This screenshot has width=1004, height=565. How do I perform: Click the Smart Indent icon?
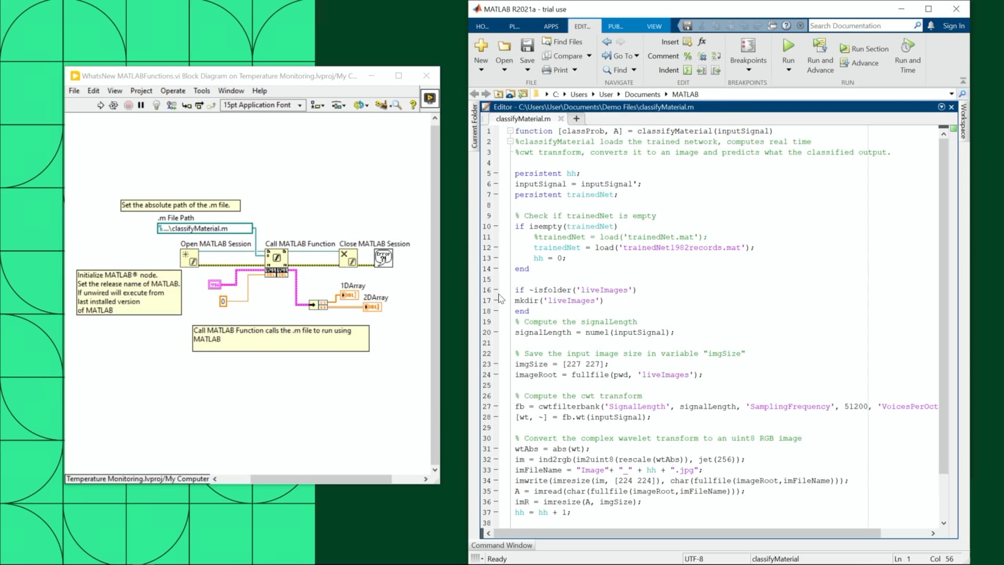click(x=688, y=70)
